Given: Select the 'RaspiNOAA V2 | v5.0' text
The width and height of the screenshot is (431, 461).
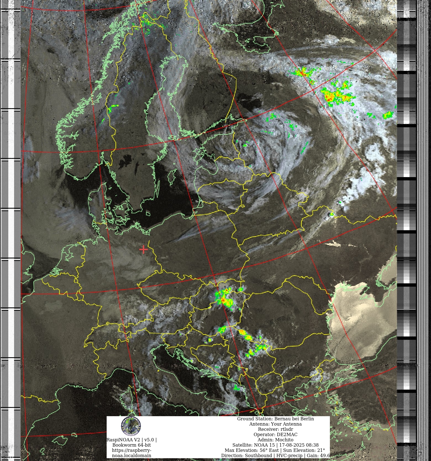Looking at the screenshot, I should point(132,440).
